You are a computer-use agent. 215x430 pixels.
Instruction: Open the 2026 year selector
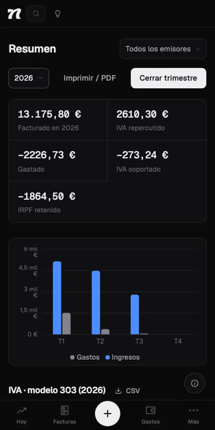point(29,78)
